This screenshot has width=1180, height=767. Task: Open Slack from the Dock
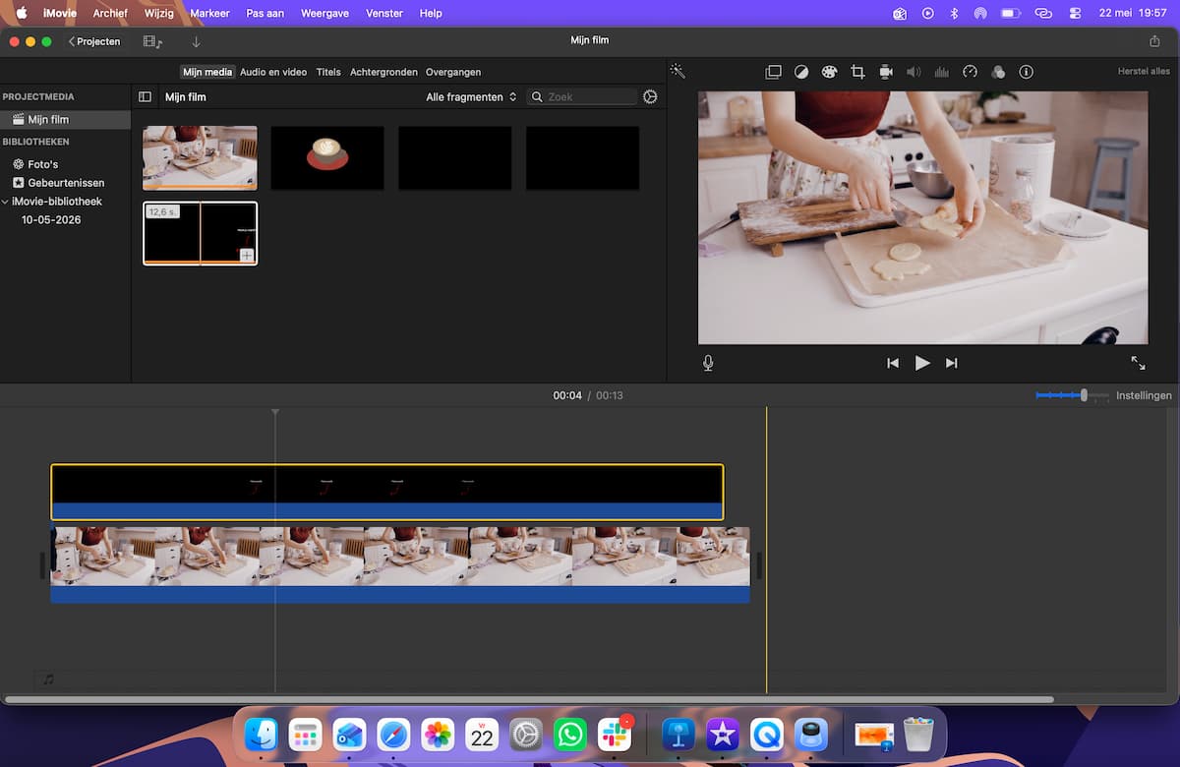tap(615, 735)
